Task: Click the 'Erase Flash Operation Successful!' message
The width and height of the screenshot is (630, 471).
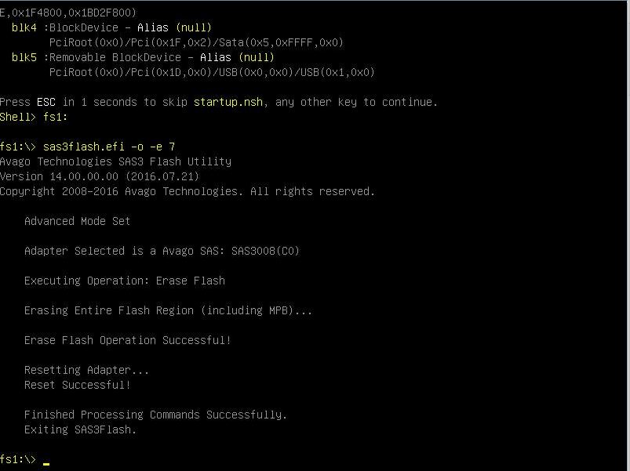Action: click(127, 340)
